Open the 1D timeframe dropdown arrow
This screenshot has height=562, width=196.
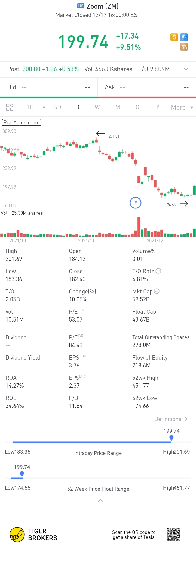pyautogui.click(x=44, y=107)
